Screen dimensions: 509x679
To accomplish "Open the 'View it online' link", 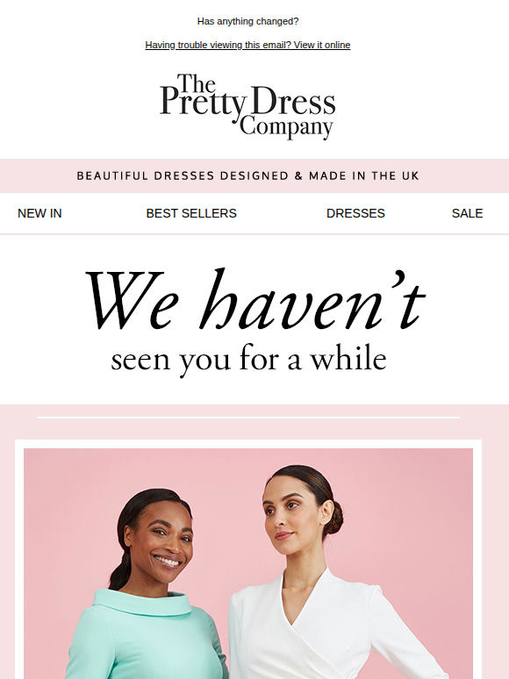I will coord(247,45).
